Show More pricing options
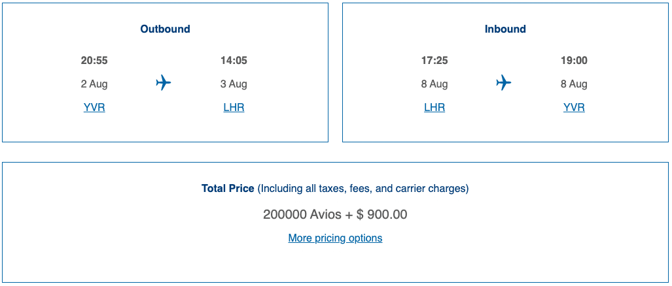 (335, 238)
